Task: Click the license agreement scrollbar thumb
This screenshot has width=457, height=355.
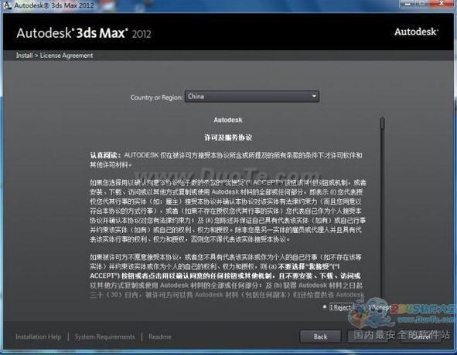Action: pyautogui.click(x=382, y=123)
